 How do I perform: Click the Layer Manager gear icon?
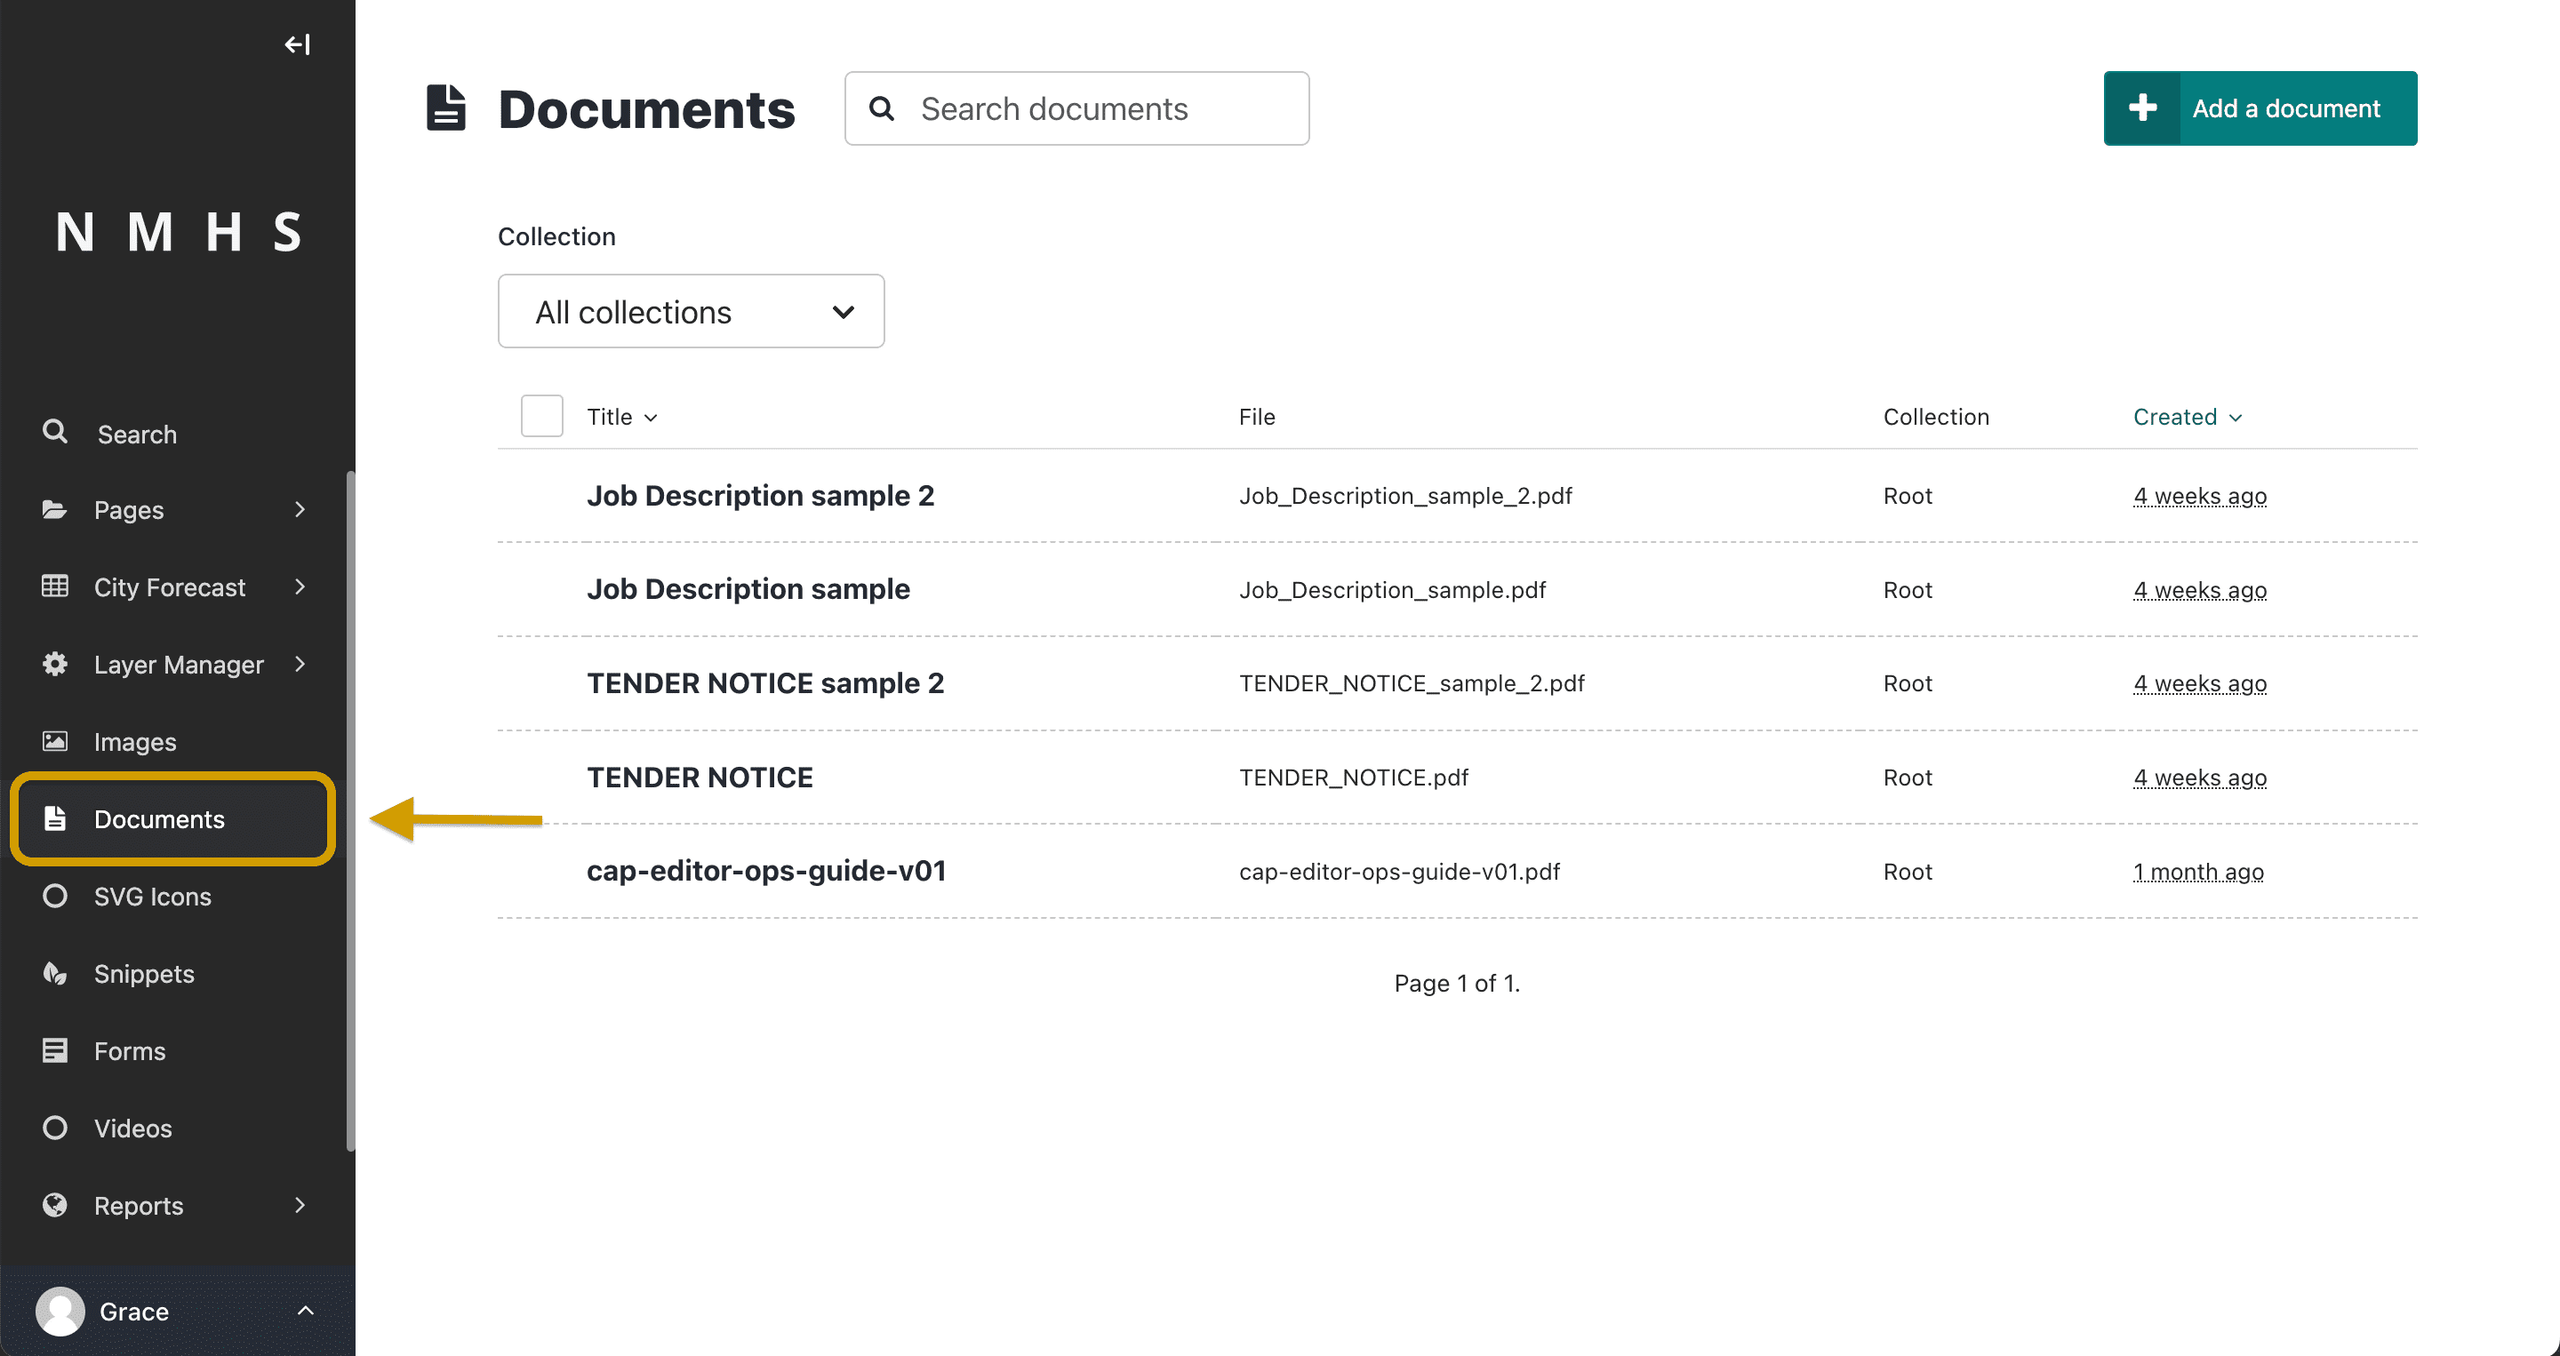point(54,664)
